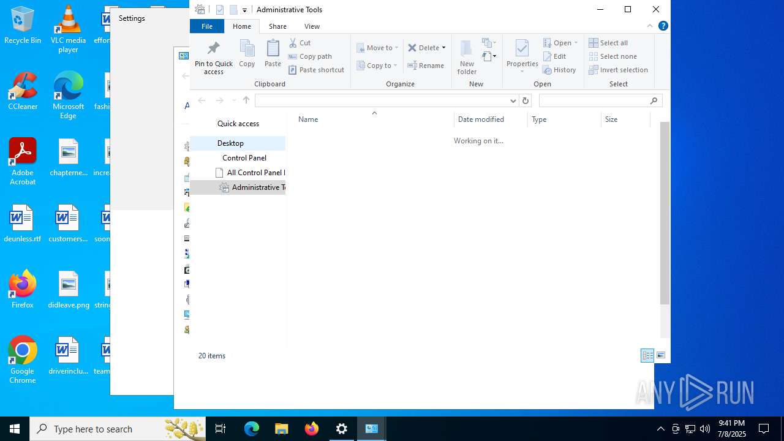Sort by Type column
Screen dimensions: 784x441
tap(564, 119)
